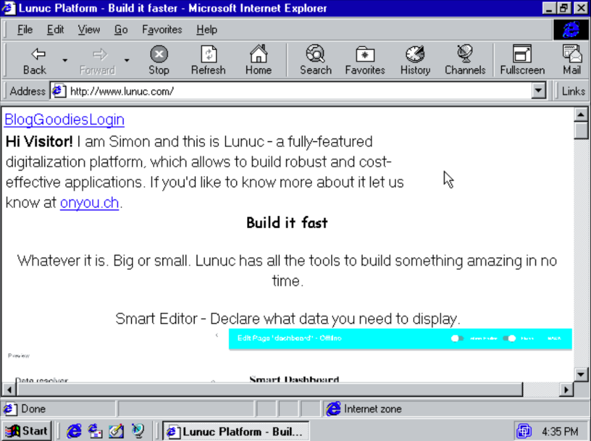Launch Internet Explorer from quick launch
This screenshot has width=591, height=441.
coord(74,431)
